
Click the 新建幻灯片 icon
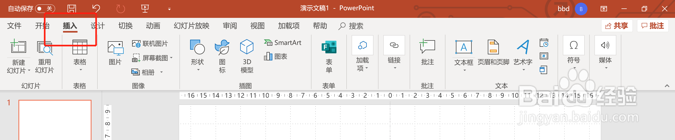(x=18, y=47)
